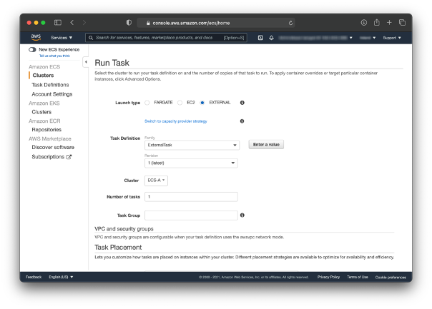Click the Safari share icon

point(377,22)
